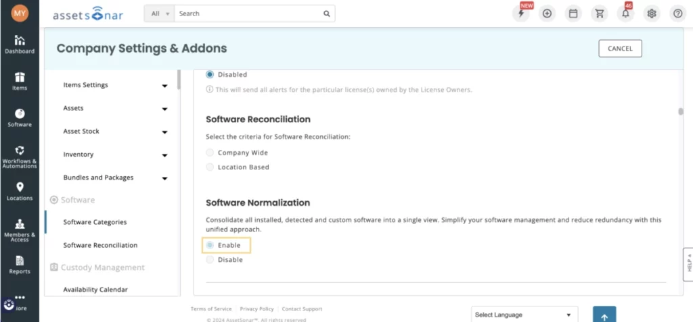Open the HELP side tab
Screen dimensions: 693x322
point(688,264)
